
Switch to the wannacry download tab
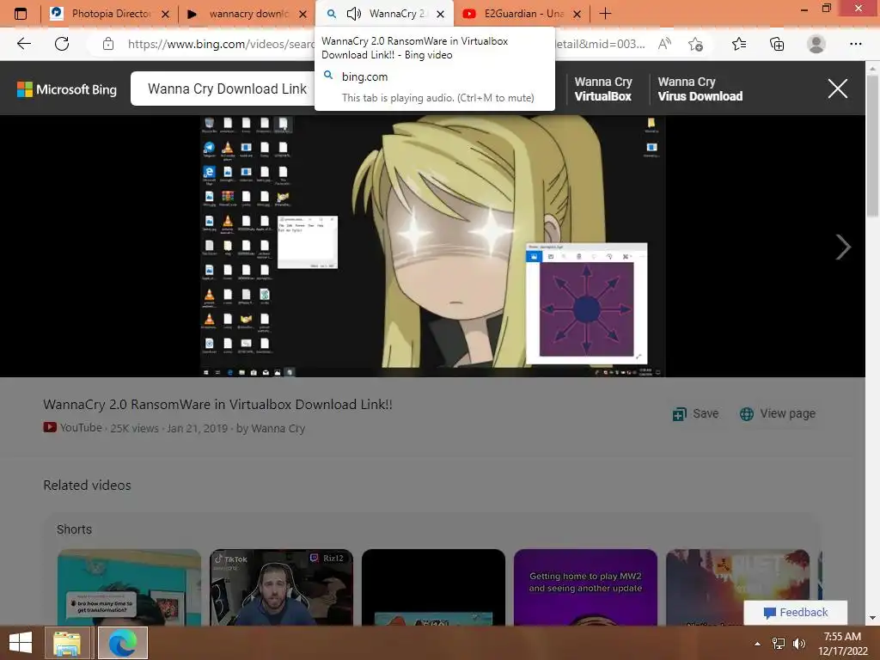[x=247, y=14]
